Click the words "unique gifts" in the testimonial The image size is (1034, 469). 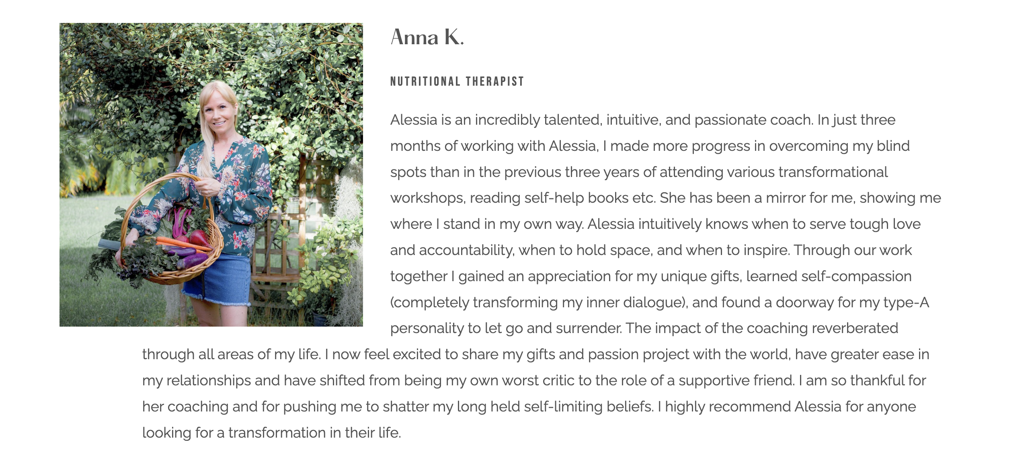tap(701, 276)
